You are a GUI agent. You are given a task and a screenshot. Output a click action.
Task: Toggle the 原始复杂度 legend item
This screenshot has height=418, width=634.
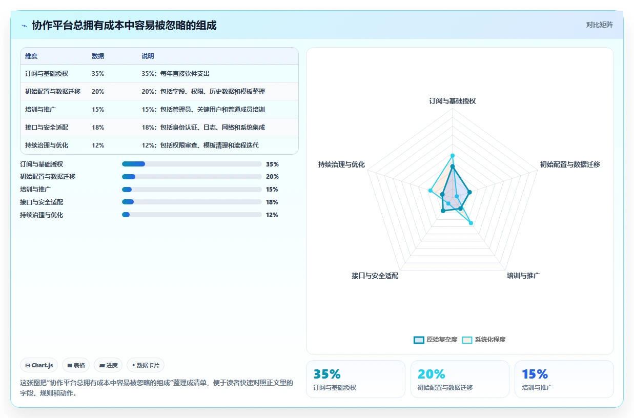[436, 340]
